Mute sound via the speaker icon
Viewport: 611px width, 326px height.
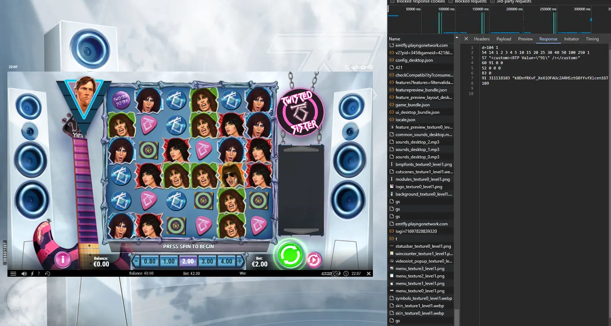point(24,274)
